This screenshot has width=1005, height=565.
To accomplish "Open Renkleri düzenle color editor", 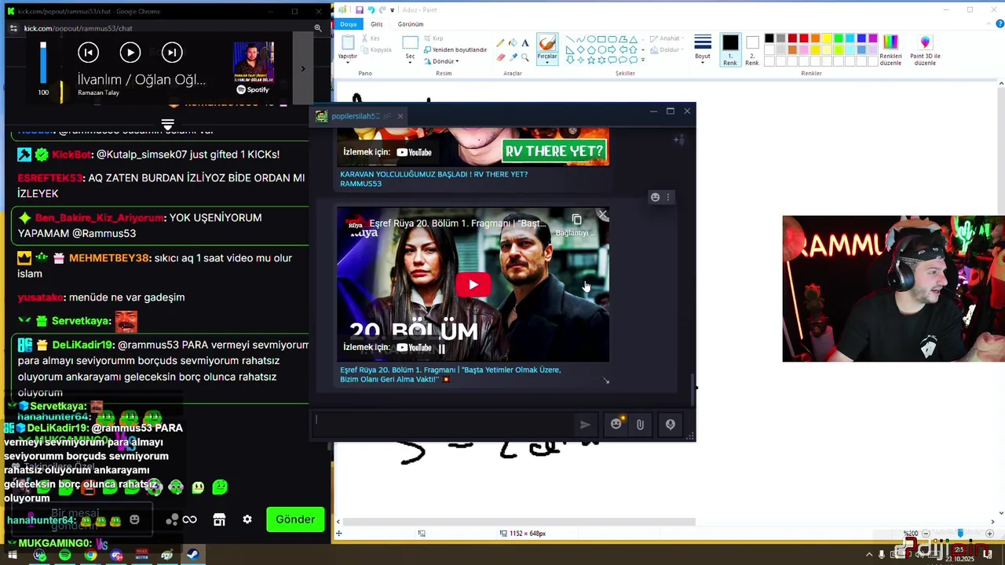I will (x=890, y=50).
